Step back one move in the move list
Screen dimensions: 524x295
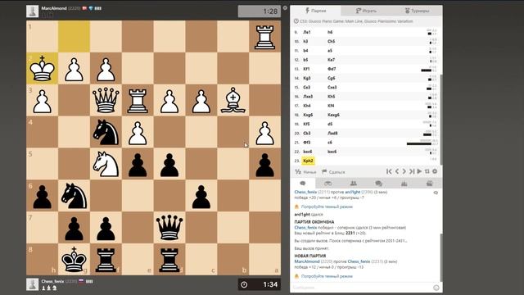397,171
